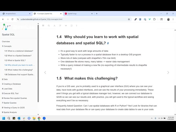Open the Extensions puzzle piece menu
Screen dimensions: 176x132
(x=154, y=19)
